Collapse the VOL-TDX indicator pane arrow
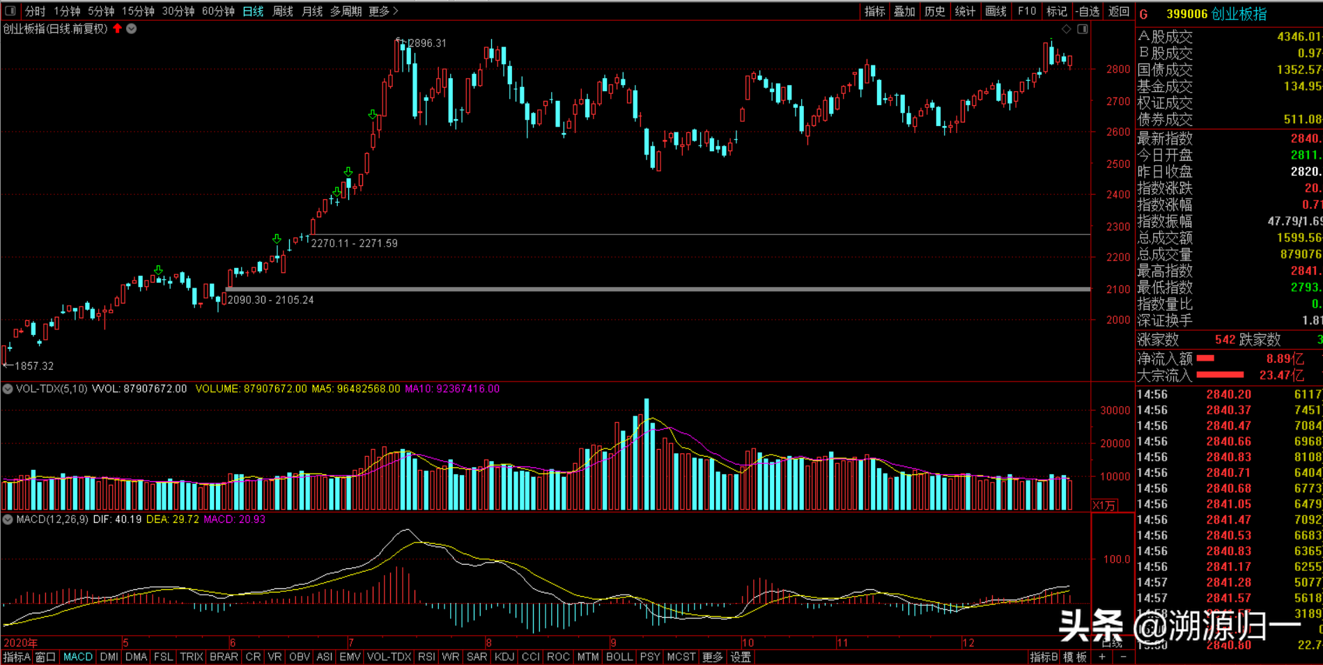The height and width of the screenshot is (665, 1323). pos(8,389)
